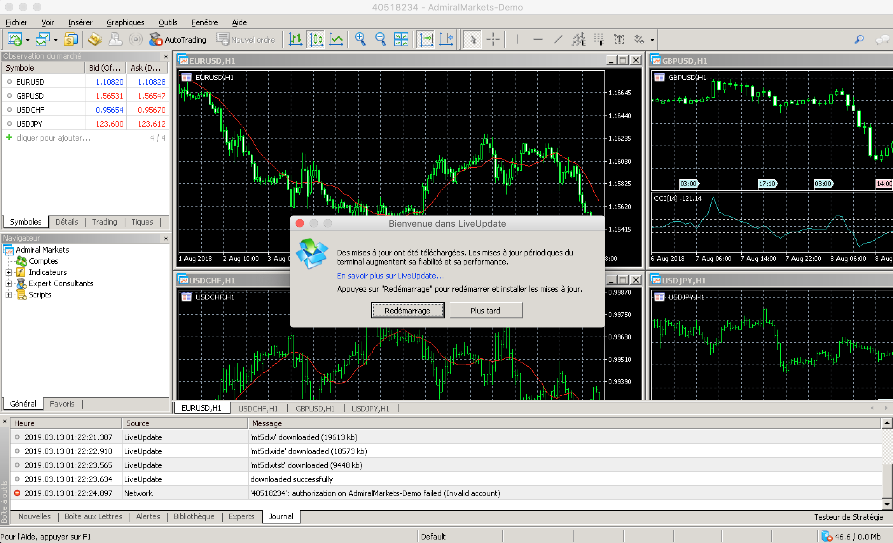Switch to the Favoris tab in Navigator
The height and width of the screenshot is (543, 893).
(62, 404)
